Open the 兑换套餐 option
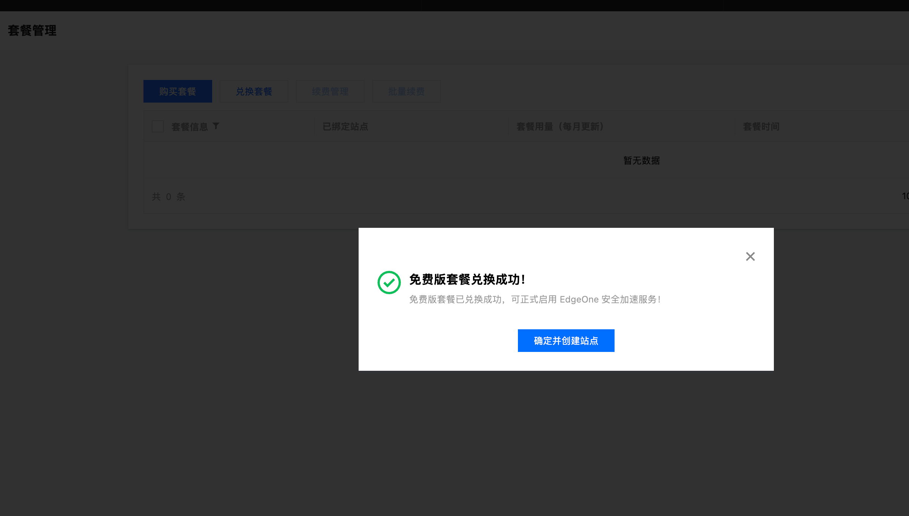This screenshot has width=909, height=516. pyautogui.click(x=254, y=91)
